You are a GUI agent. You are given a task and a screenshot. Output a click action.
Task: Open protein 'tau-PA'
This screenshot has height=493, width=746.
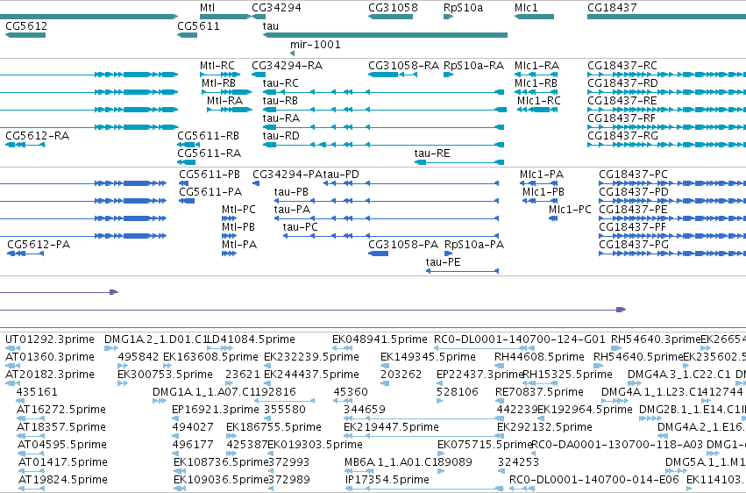(292, 210)
